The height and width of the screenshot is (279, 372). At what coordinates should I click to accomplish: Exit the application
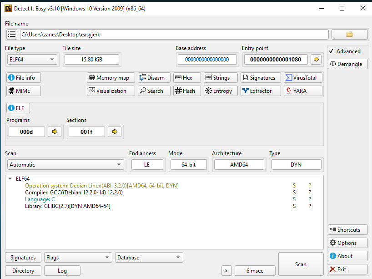(x=348, y=269)
